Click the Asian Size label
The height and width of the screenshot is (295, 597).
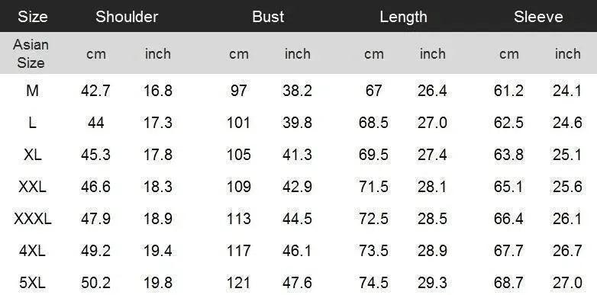[31, 53]
